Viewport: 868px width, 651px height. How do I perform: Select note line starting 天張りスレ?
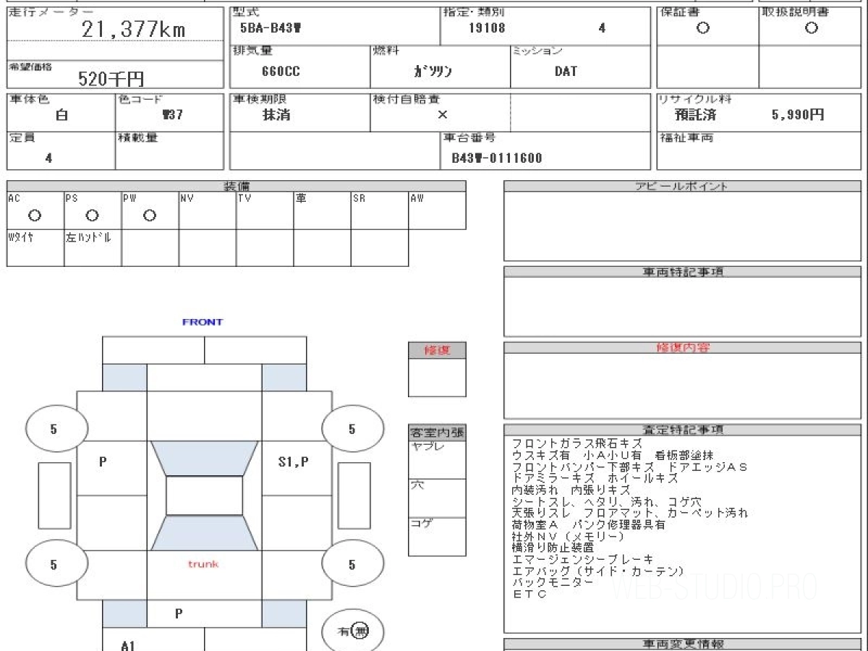tap(629, 513)
